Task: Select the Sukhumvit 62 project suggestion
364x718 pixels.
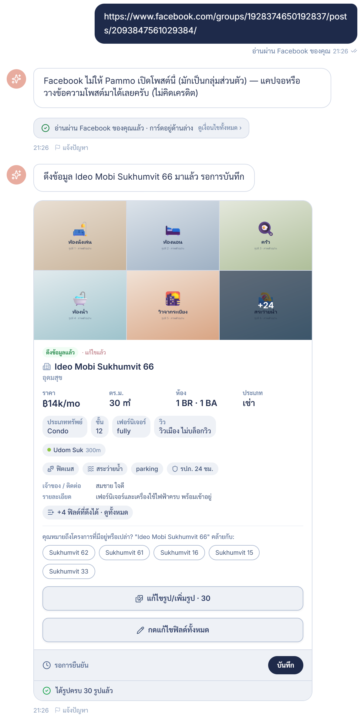Action: (x=69, y=553)
